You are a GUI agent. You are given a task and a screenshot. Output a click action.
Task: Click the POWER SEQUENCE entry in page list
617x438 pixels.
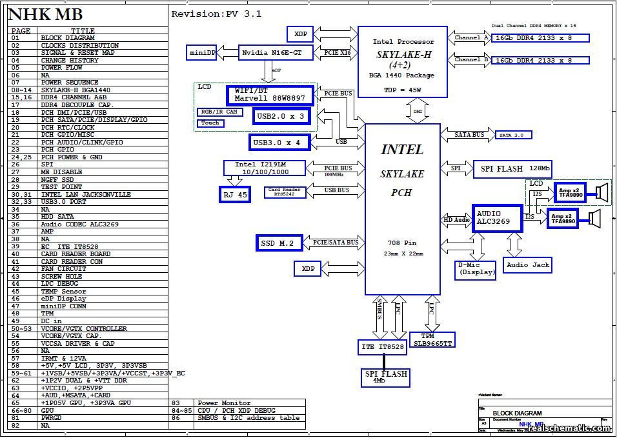pos(70,83)
